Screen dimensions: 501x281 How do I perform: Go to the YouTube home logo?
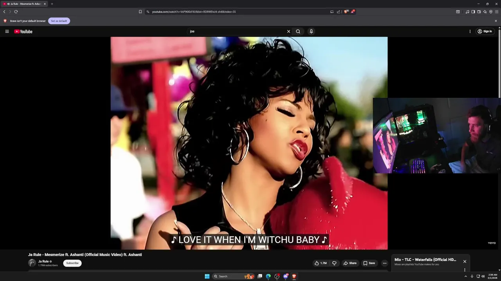23,31
